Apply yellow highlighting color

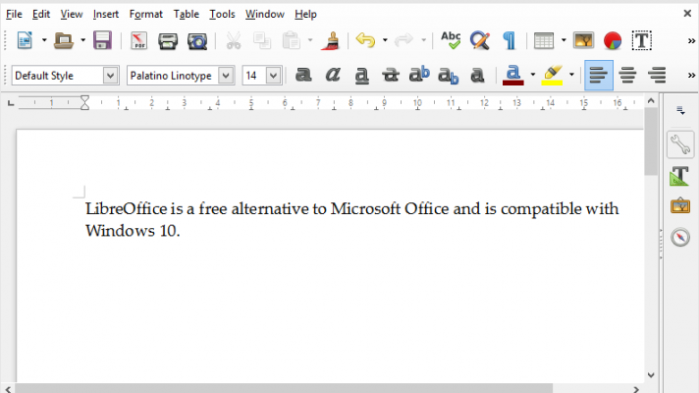coord(552,75)
